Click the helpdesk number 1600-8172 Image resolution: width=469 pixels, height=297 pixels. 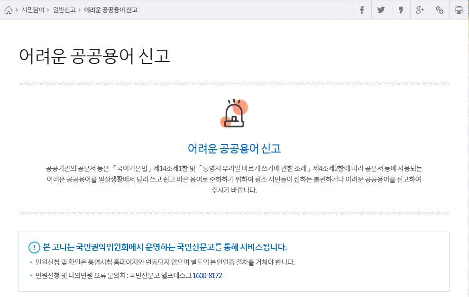click(207, 276)
